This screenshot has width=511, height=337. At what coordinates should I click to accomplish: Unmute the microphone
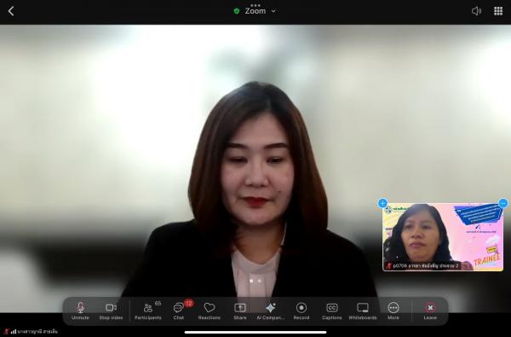click(x=80, y=311)
